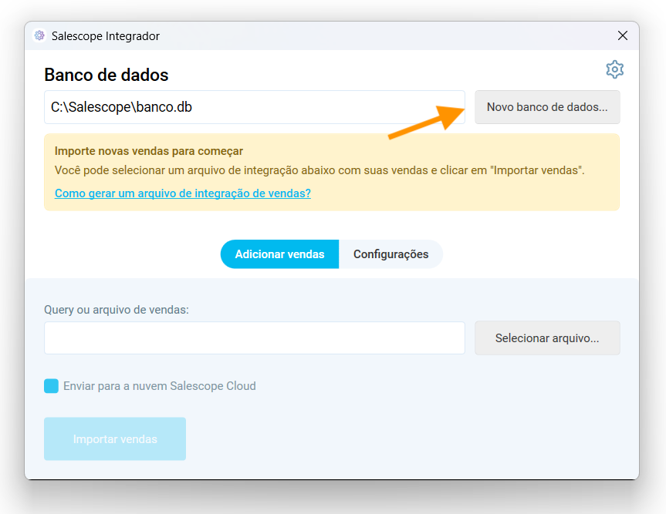The height and width of the screenshot is (514, 666).
Task: Switch to the 'Adicionar vendas' tab
Action: 279,254
